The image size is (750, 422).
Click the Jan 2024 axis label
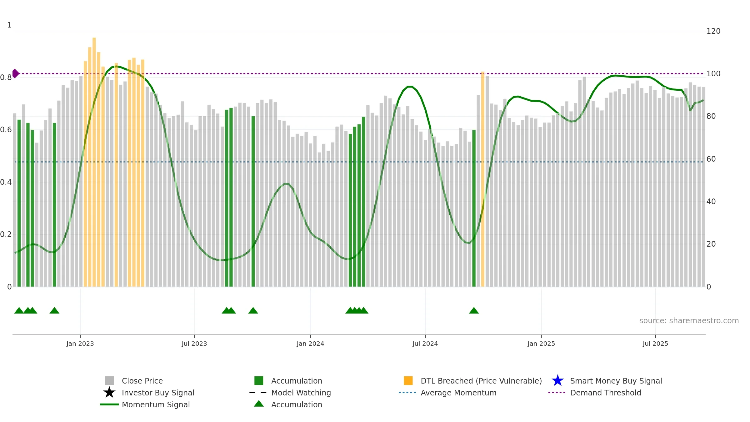tap(310, 344)
